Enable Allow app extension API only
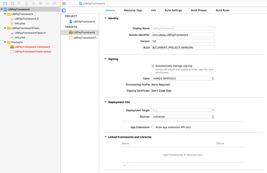The width and height of the screenshot is (267, 173). coord(153,127)
